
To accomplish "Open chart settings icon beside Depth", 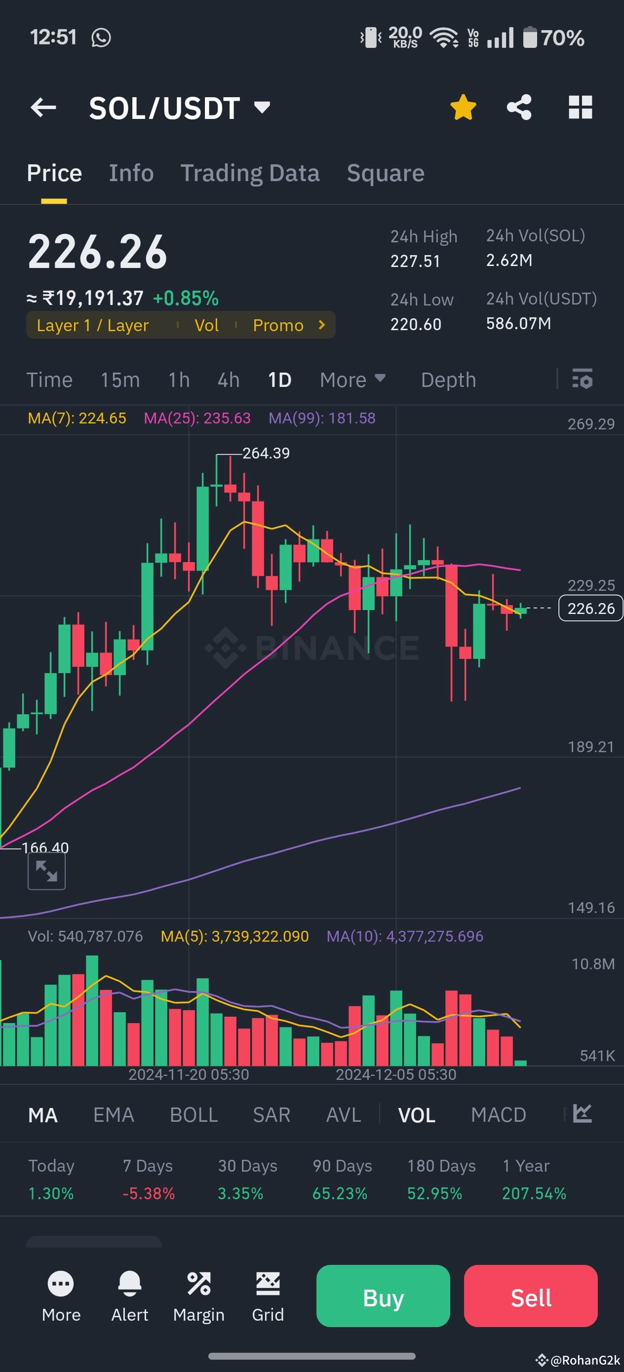I will click(x=583, y=380).
